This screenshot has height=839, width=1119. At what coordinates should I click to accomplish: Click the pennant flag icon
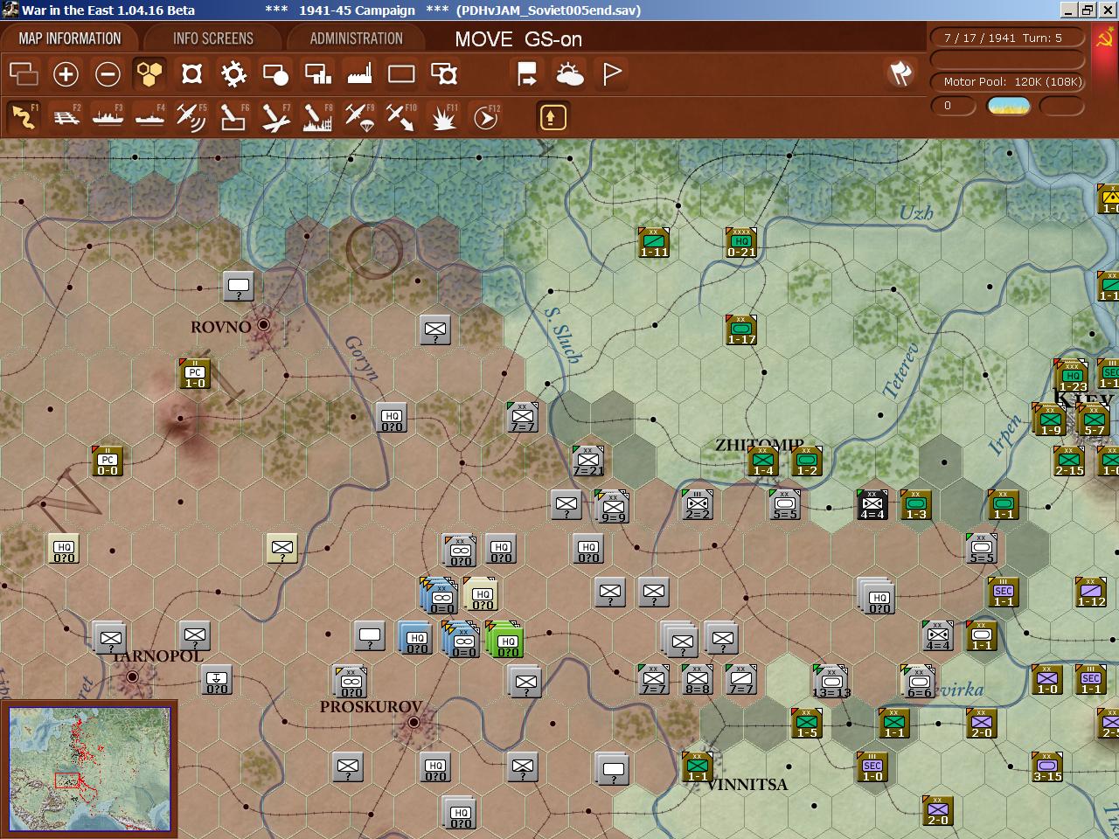pyautogui.click(x=612, y=74)
